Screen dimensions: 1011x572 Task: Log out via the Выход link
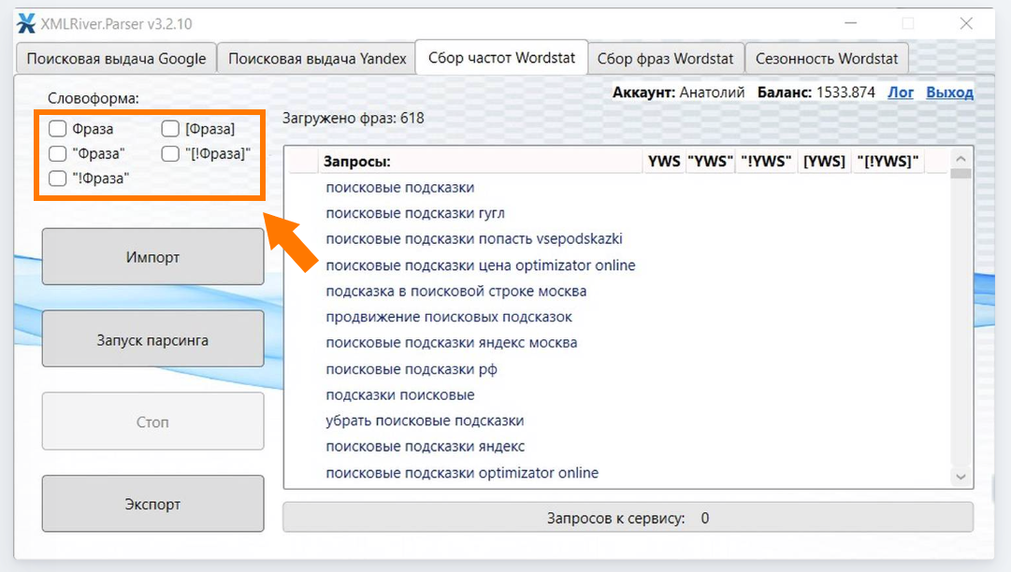tap(949, 93)
